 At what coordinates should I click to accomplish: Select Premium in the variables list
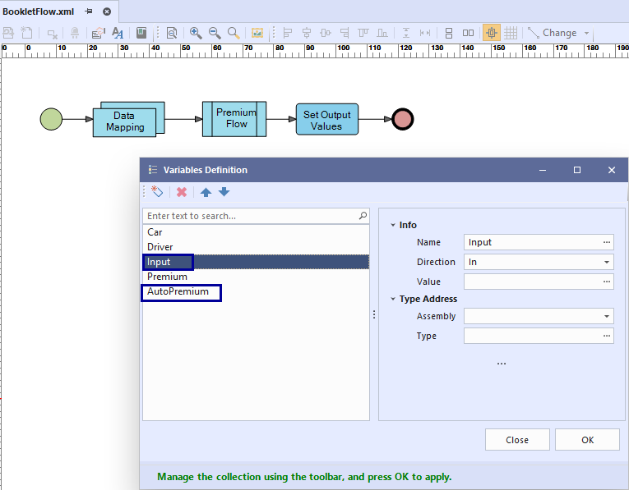(256, 277)
